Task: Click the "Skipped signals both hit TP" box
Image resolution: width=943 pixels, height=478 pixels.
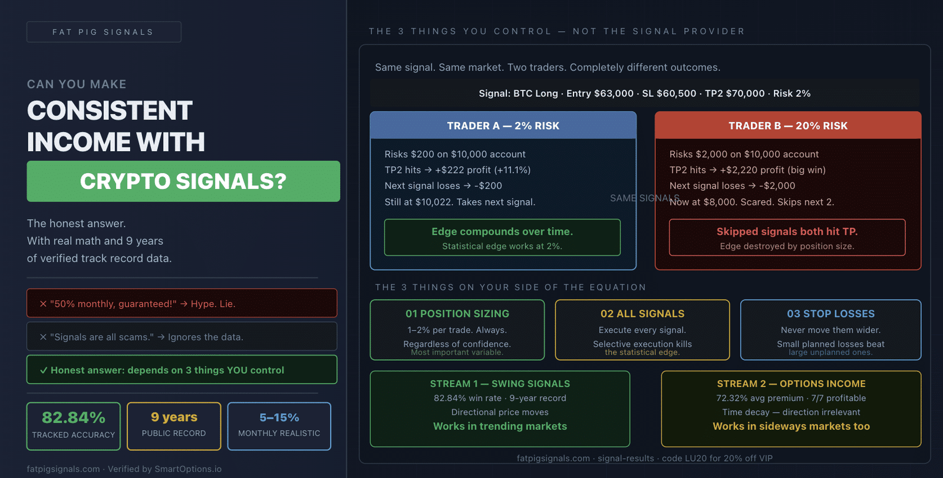Action: click(x=787, y=238)
